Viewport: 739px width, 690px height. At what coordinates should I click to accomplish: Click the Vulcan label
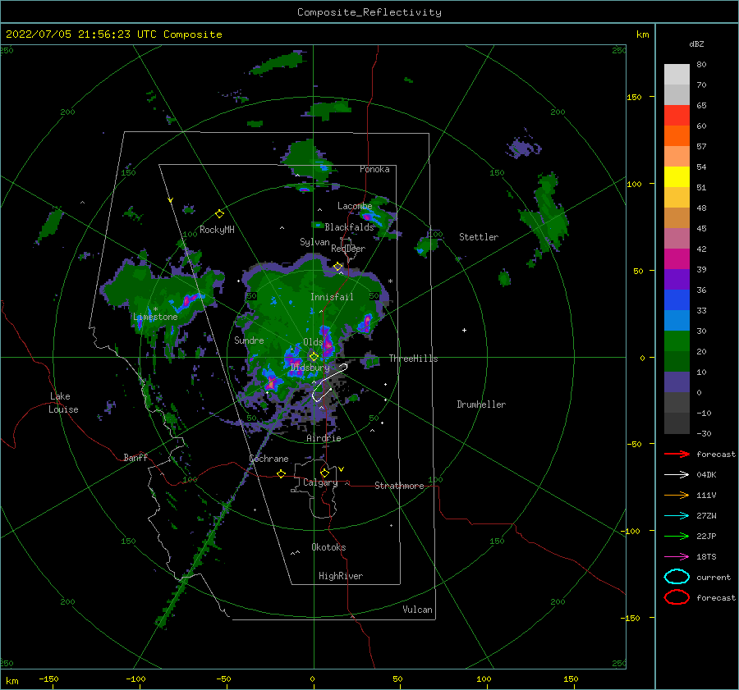(x=418, y=610)
